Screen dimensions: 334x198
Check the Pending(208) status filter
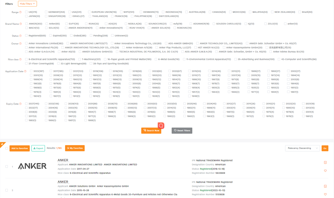[x=91, y=35]
